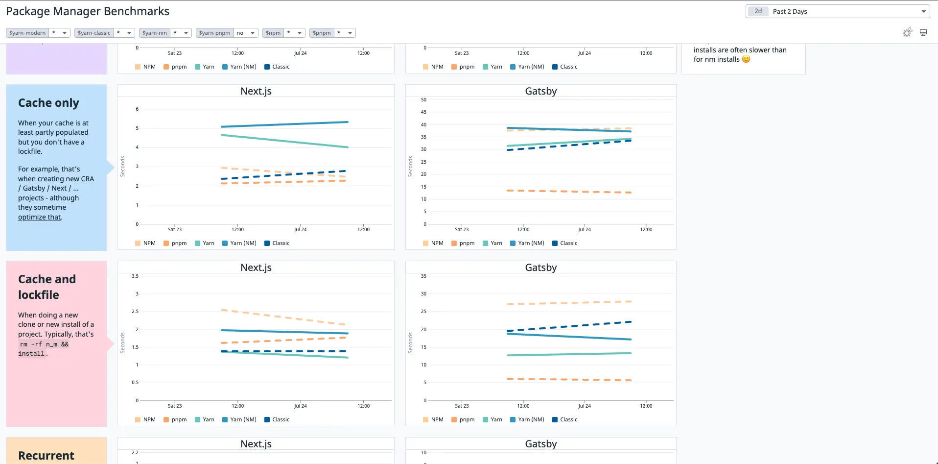938x464 pixels.
Task: Click the TV mode monitor icon
Action: [923, 33]
